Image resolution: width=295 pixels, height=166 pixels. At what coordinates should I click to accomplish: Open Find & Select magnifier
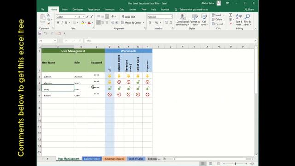coord(247,19)
